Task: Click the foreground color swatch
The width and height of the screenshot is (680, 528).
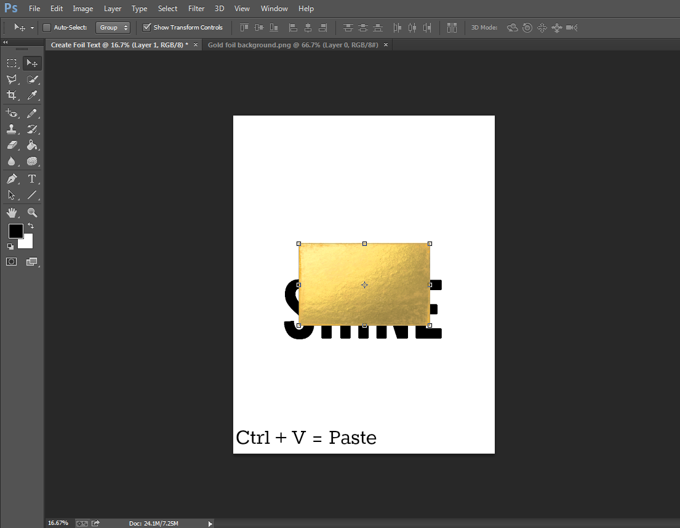Action: pos(15,232)
